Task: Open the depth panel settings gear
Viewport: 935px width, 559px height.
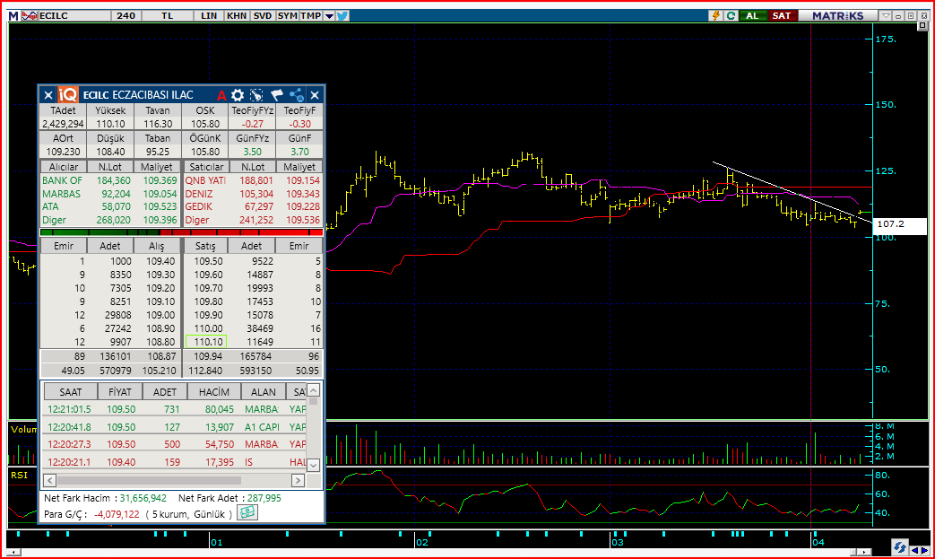Action: 238,95
